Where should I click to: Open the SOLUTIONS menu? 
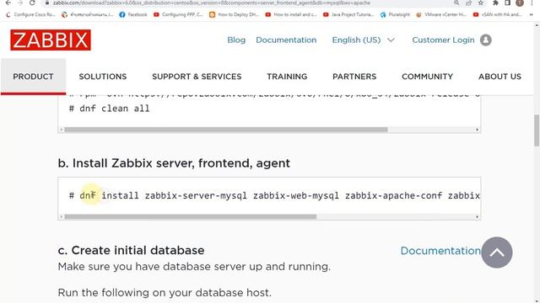[103, 77]
